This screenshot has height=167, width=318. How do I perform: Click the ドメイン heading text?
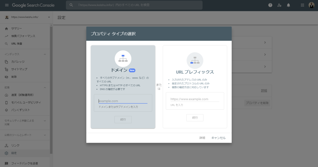[x=119, y=70]
